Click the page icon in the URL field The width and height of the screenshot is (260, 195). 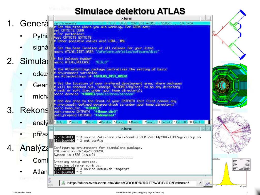point(63,183)
